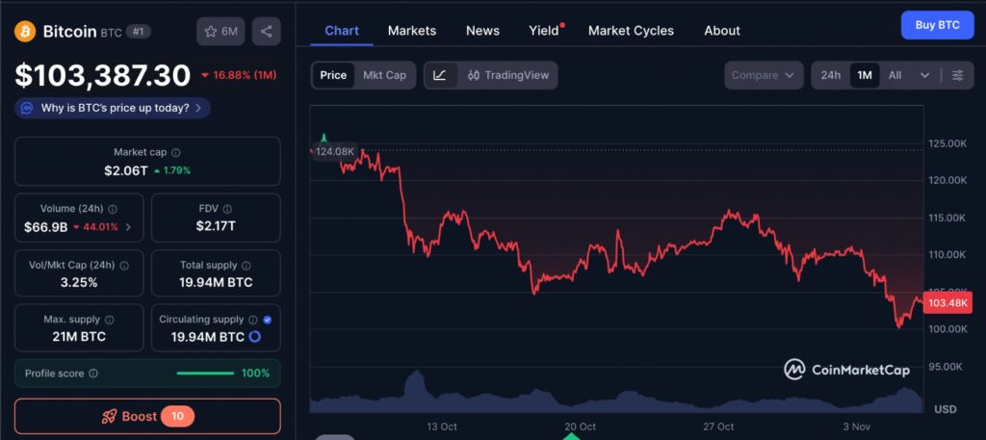Viewport: 986px width, 440px height.
Task: Click the 3 Nov axis date label
Action: (856, 427)
